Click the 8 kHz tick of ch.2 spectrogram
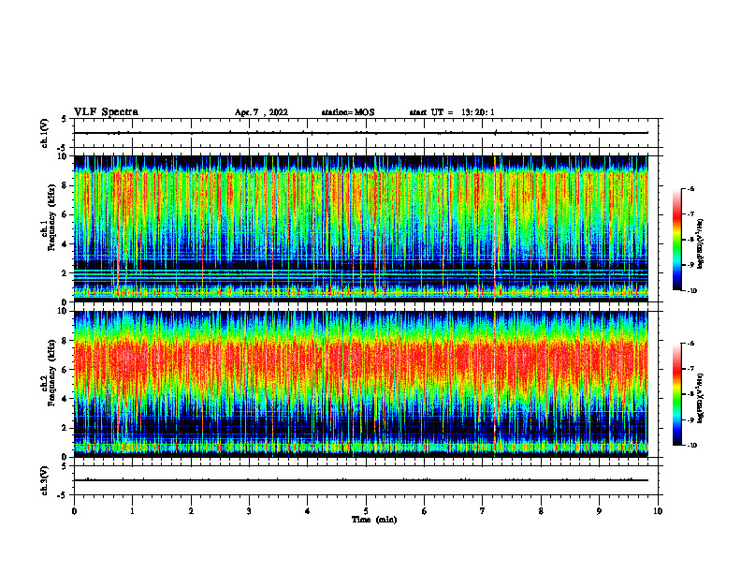 (x=65, y=341)
